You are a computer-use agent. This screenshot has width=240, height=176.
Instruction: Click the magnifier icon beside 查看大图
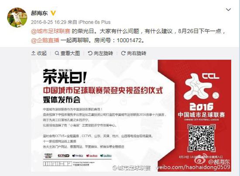[x=57, y=53]
